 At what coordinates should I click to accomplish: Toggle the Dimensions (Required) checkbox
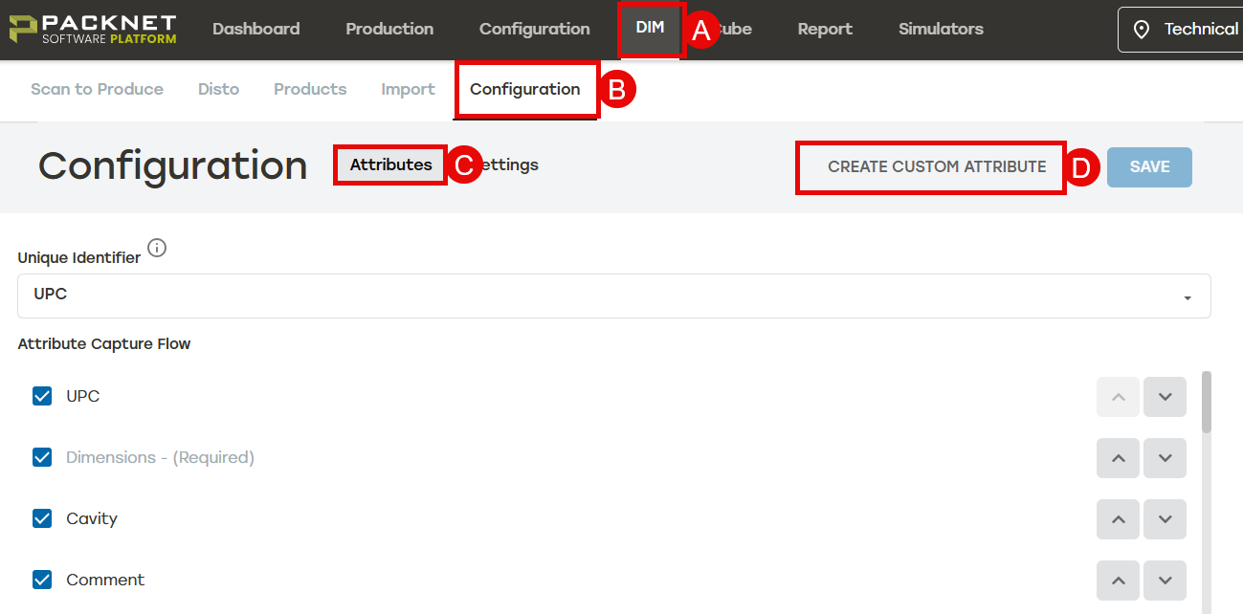[42, 457]
